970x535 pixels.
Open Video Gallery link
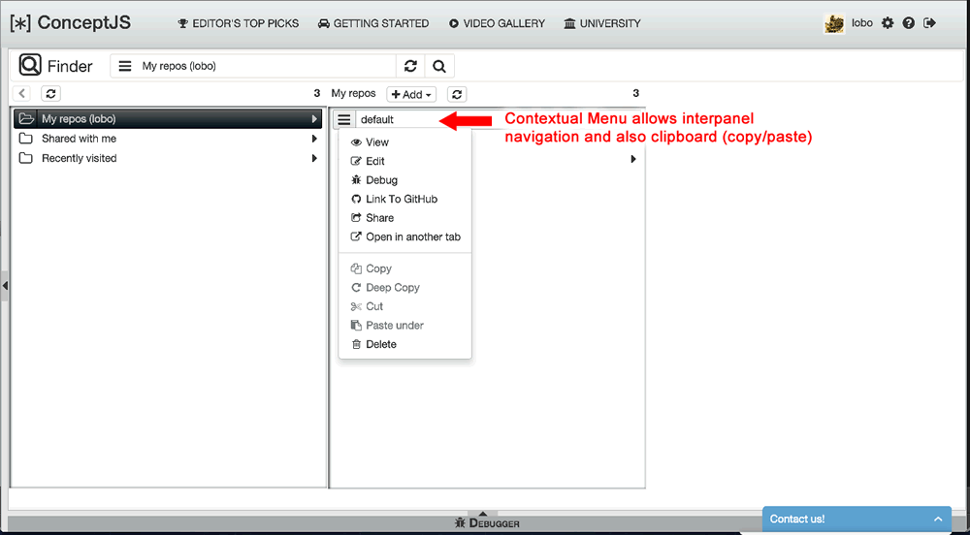(x=497, y=23)
